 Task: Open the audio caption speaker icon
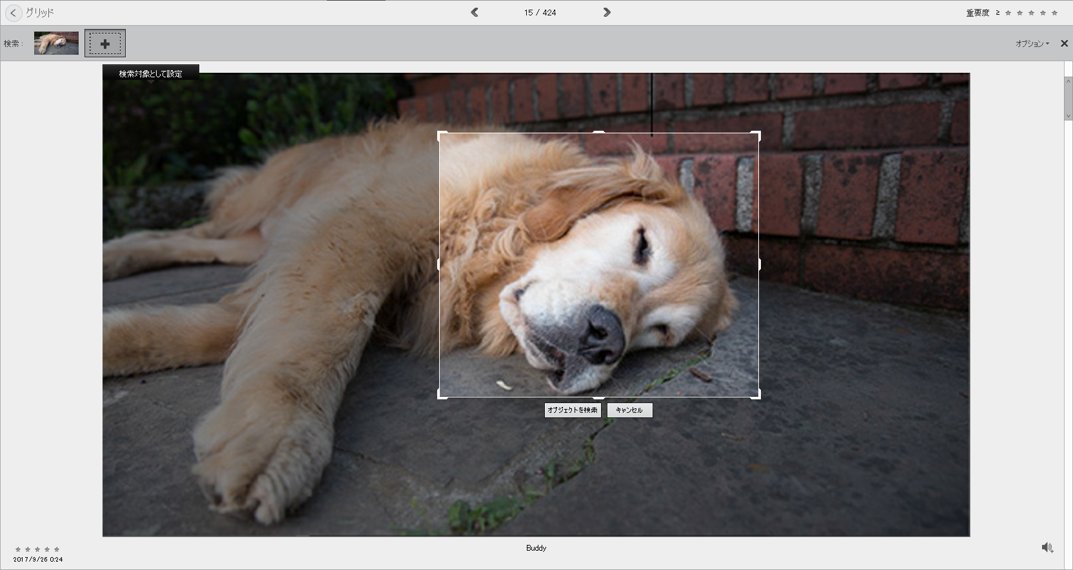click(x=1047, y=547)
